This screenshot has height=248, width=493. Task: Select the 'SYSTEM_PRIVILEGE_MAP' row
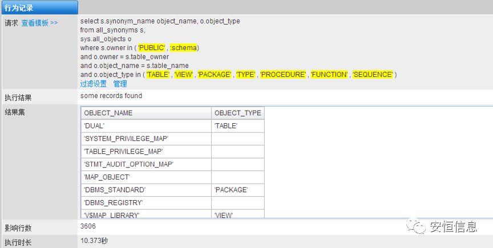pos(173,139)
